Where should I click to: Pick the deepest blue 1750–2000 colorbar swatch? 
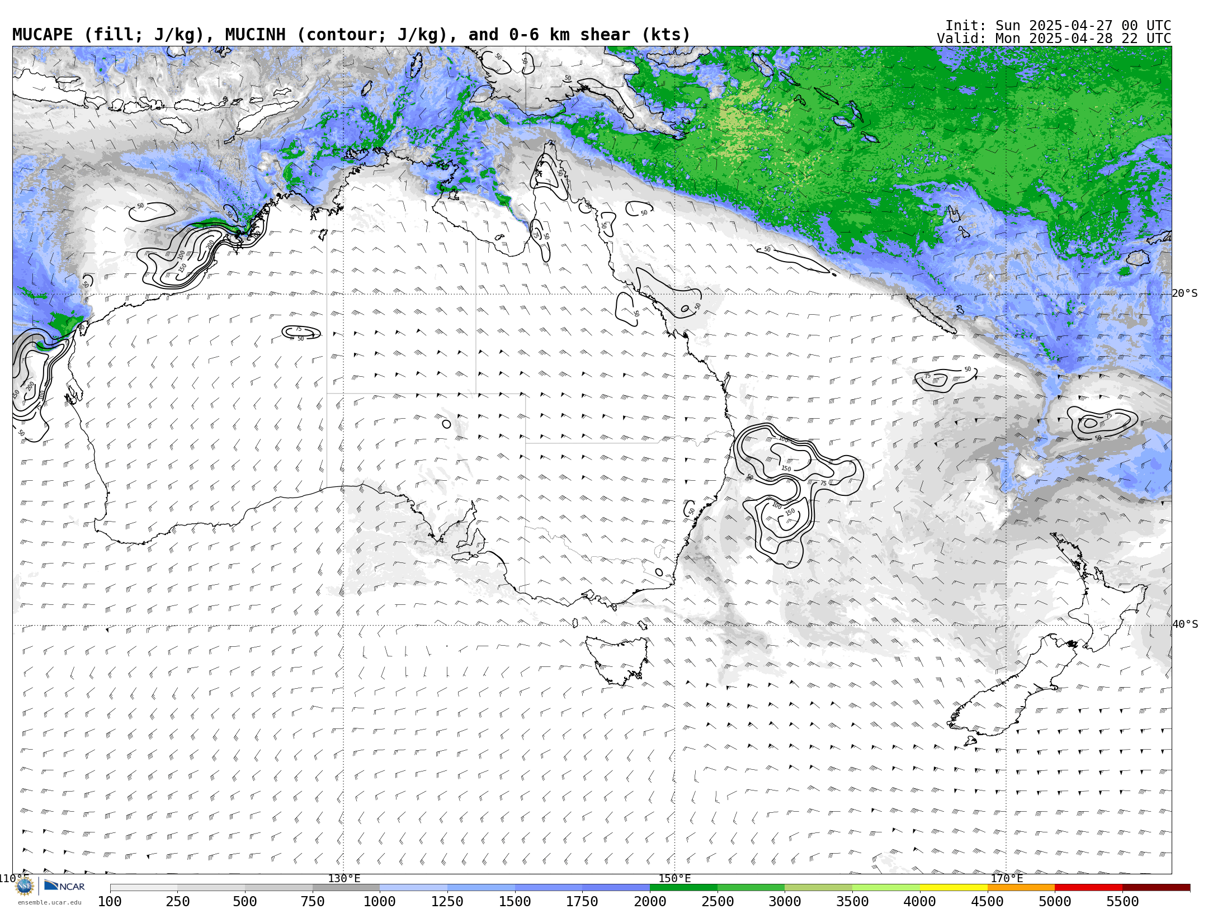click(616, 888)
